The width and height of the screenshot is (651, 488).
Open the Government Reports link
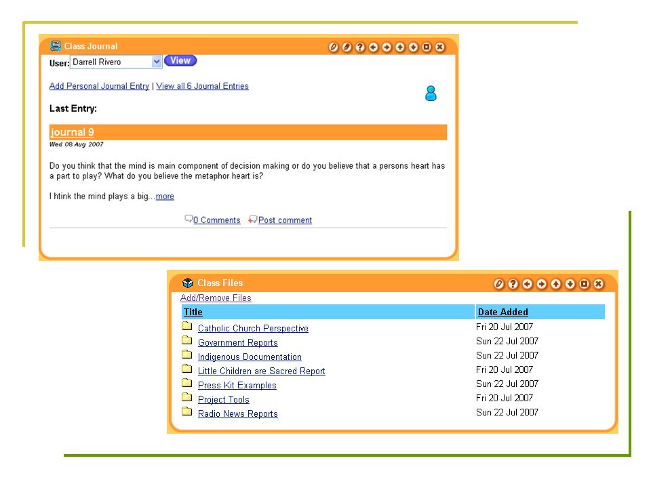(238, 343)
